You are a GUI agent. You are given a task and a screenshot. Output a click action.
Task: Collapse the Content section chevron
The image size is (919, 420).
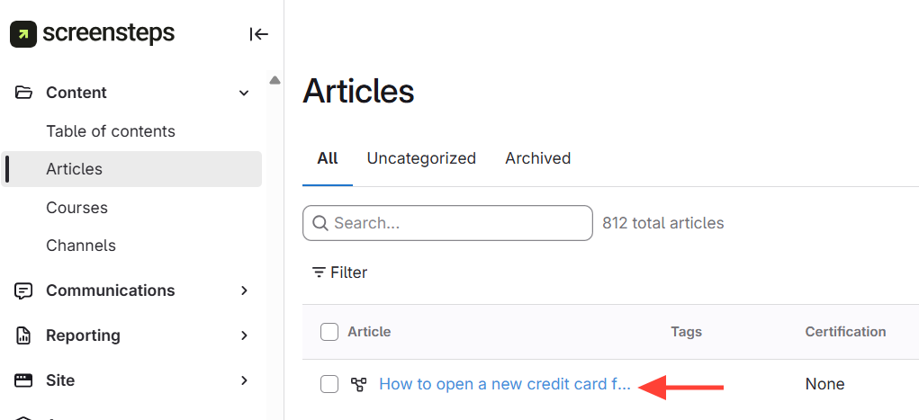pos(244,93)
